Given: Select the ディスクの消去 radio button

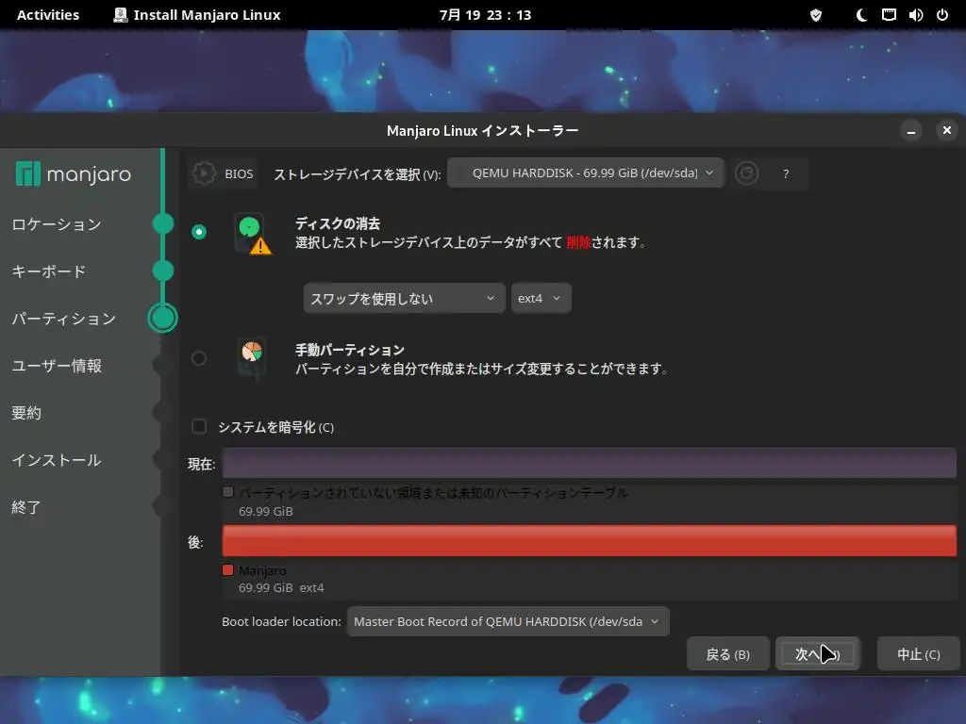Looking at the screenshot, I should [199, 232].
